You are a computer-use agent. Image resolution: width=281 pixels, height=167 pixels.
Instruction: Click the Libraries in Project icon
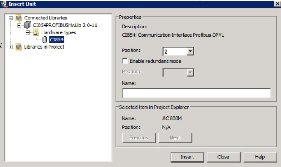(x=18, y=47)
